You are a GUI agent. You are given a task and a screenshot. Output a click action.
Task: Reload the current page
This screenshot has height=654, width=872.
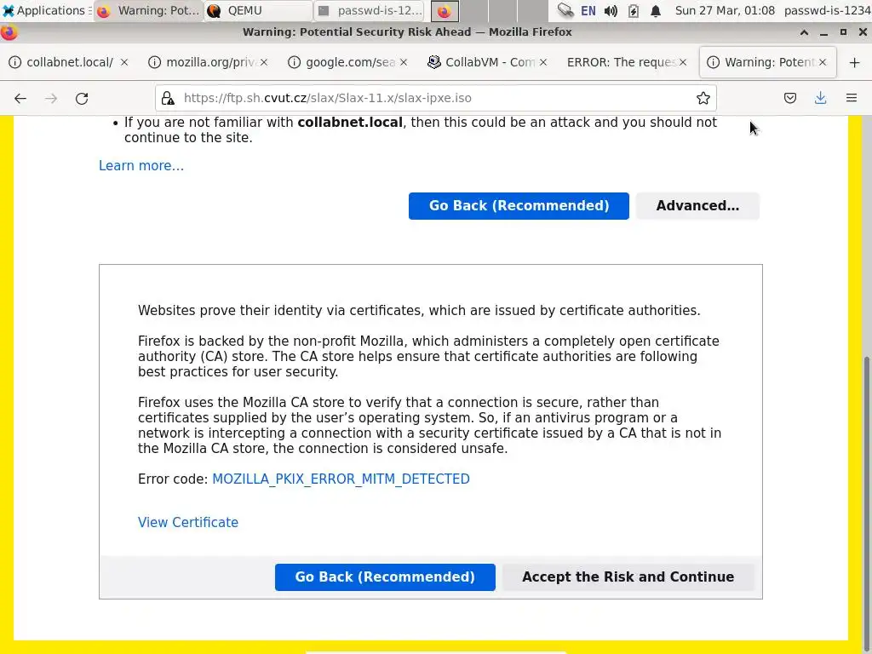click(x=82, y=99)
